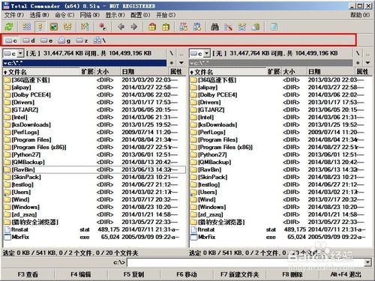
Task: Switch to full details view icon
Action: 40,27
